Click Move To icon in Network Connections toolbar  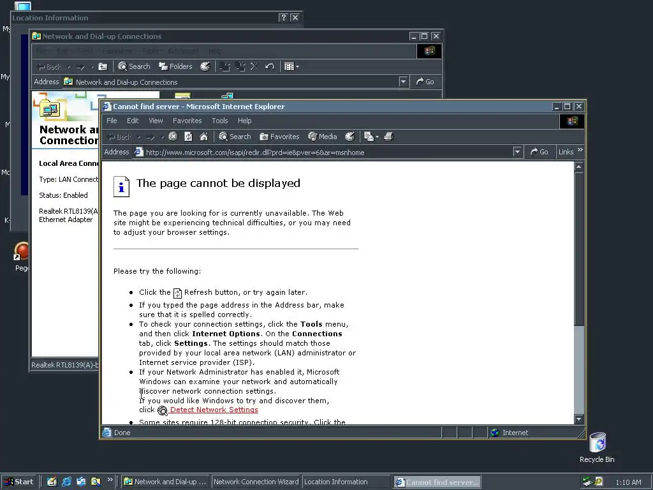[x=225, y=66]
